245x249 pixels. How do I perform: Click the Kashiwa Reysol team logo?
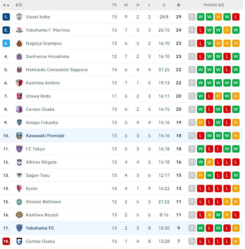(x=19, y=215)
